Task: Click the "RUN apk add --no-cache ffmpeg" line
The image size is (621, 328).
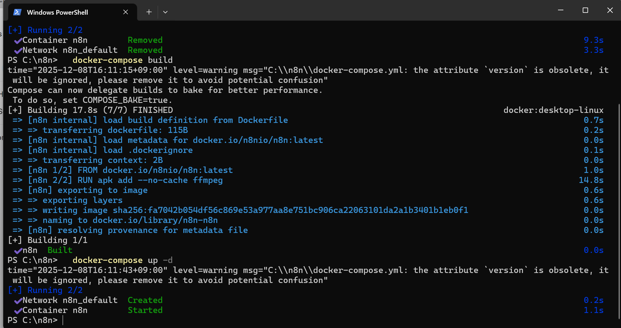Action: [x=150, y=180]
